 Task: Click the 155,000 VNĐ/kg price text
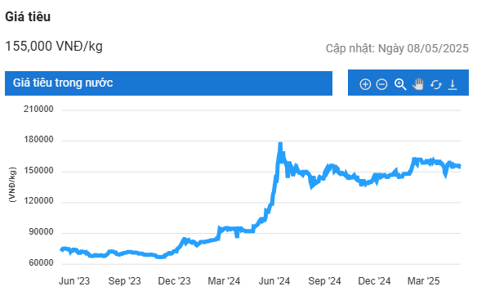54,47
